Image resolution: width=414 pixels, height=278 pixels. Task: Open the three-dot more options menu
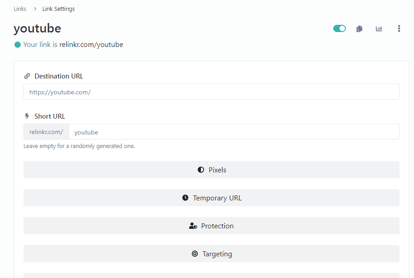pyautogui.click(x=399, y=28)
